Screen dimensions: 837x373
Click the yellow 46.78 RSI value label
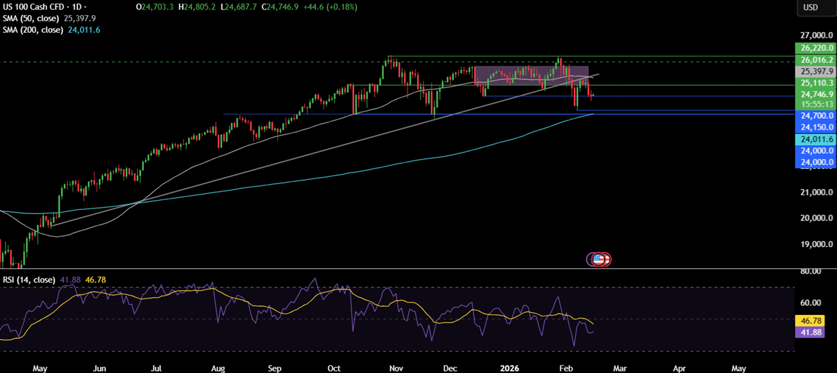click(x=815, y=320)
